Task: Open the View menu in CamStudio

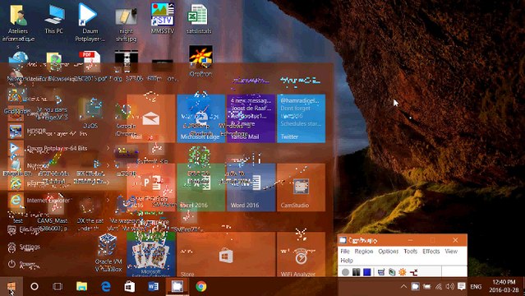Action: tap(451, 251)
